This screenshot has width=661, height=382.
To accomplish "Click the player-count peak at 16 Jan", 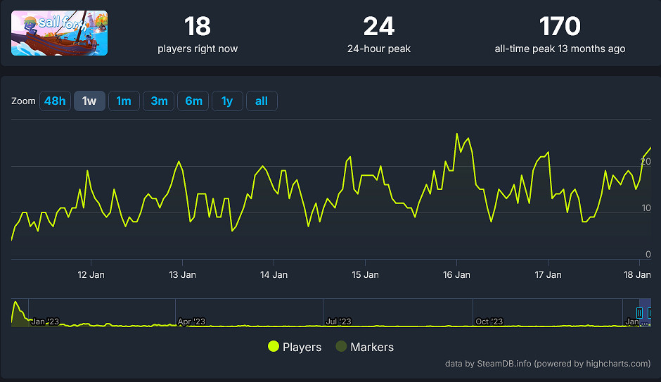I will click(457, 134).
